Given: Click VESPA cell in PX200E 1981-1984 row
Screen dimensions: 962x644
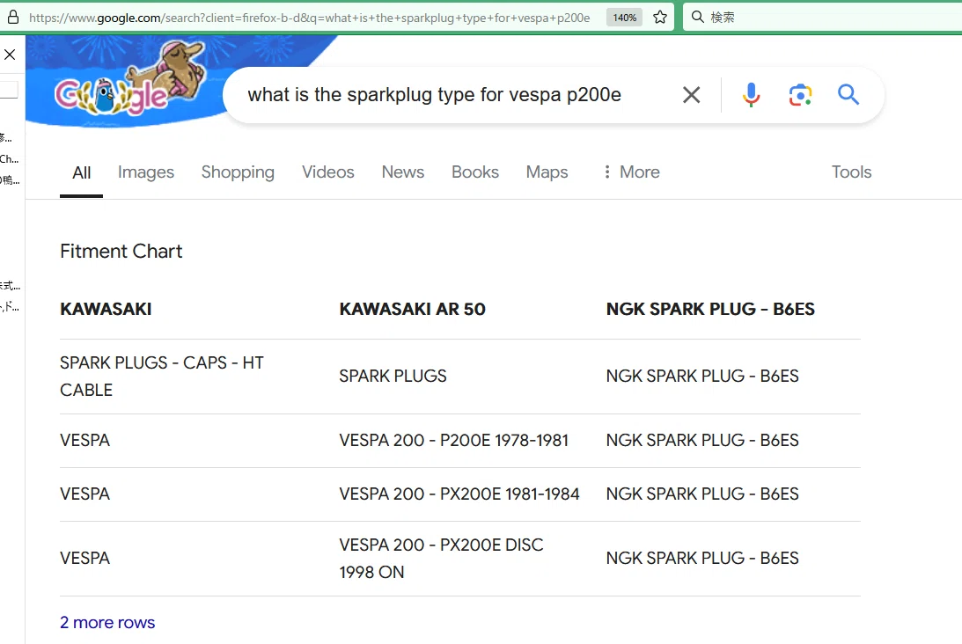Looking at the screenshot, I should point(85,494).
